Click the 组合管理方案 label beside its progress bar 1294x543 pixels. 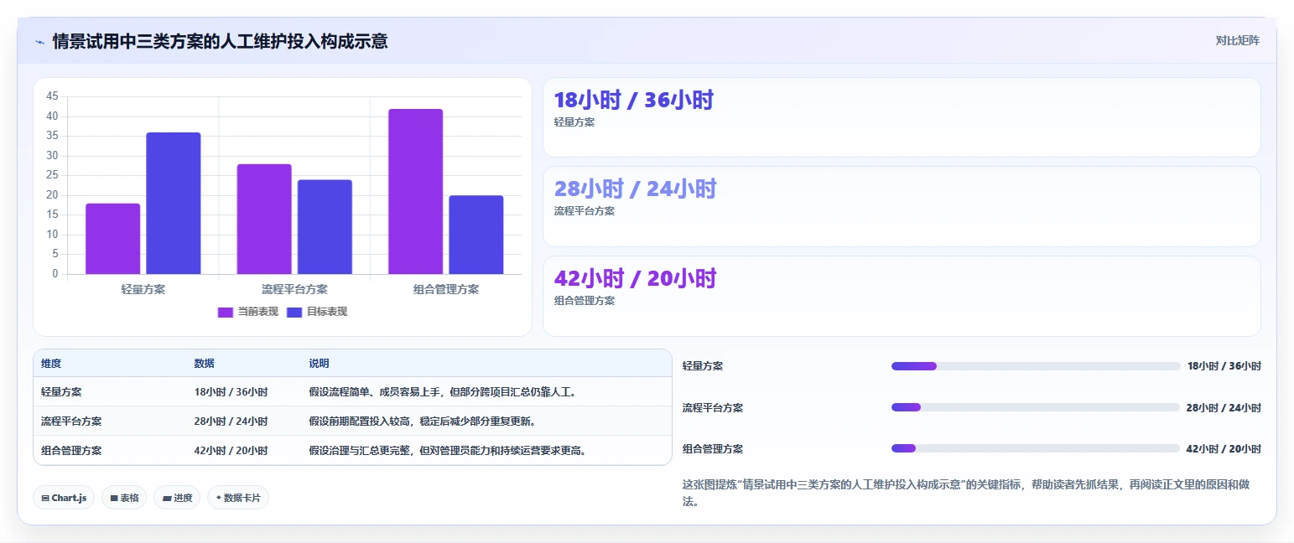(713, 449)
